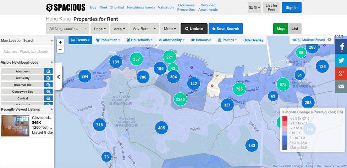This screenshot has width=347, height=168.
Task: Open All Neighbourhoods dropdown
Action: (x=67, y=29)
